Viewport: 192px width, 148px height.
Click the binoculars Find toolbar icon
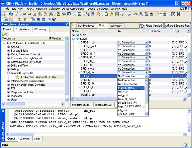point(51,14)
